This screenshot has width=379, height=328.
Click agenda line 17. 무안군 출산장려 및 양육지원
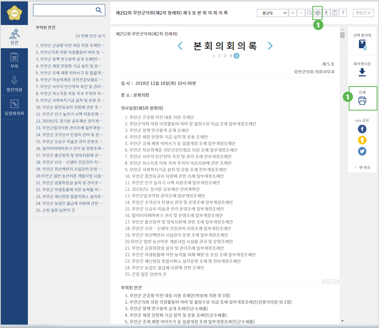tap(179, 222)
